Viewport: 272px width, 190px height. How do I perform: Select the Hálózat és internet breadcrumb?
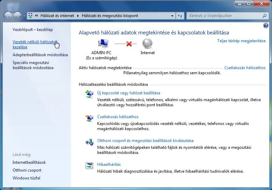58,16
